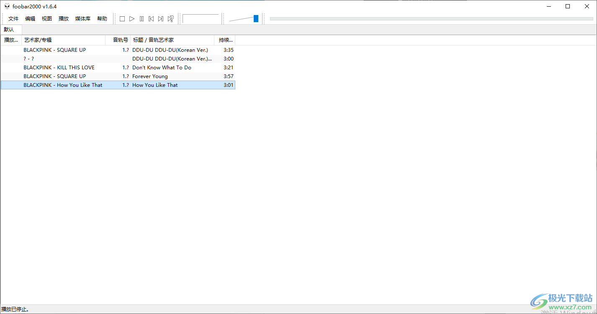Maximize the foobar2000 window
Screen dimensions: 597x314
coord(568,6)
